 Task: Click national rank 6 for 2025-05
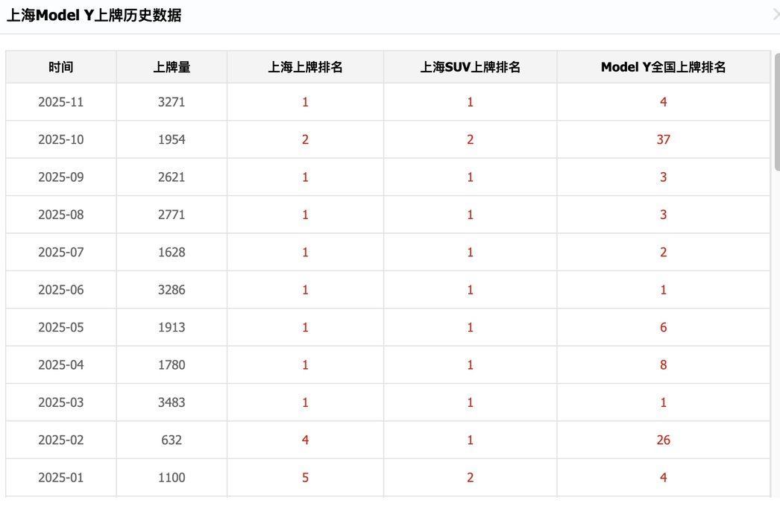663,327
